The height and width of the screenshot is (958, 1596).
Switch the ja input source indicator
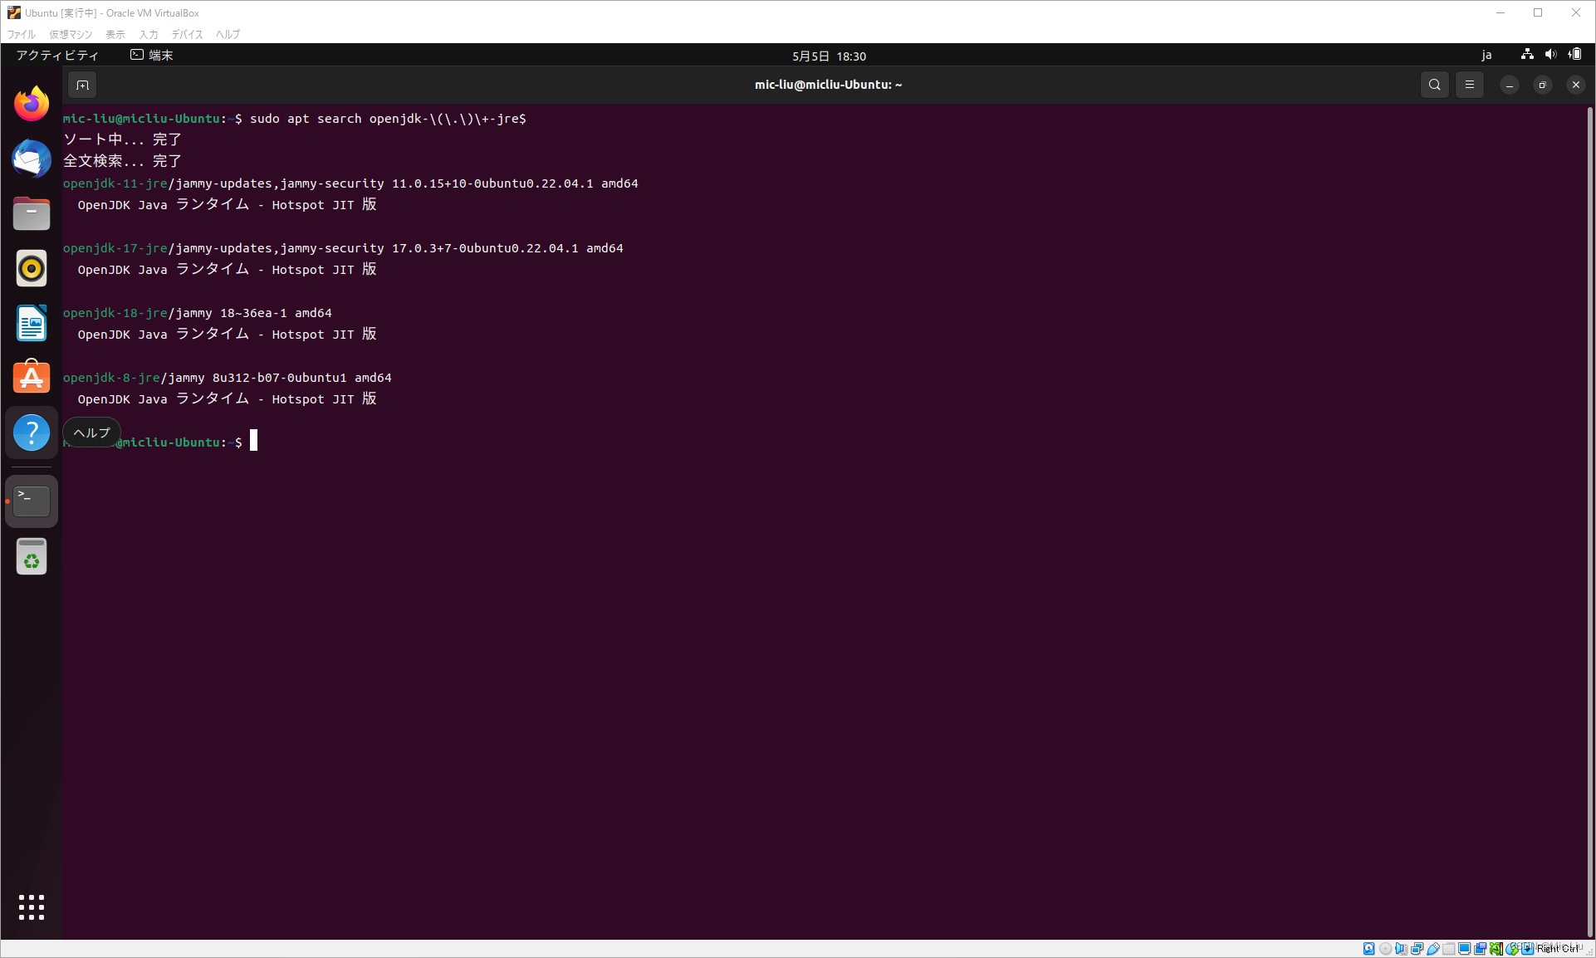point(1486,56)
